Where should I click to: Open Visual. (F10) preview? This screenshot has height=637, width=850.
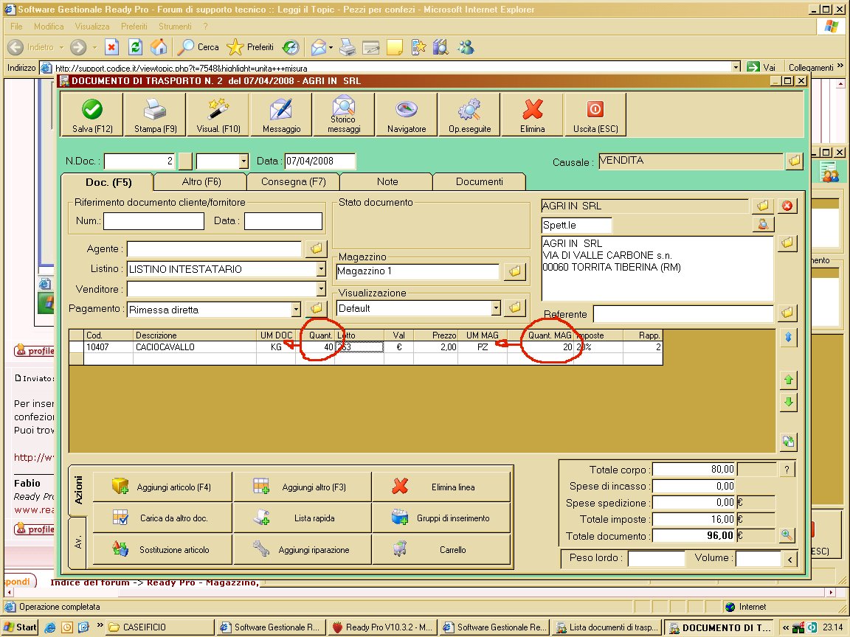click(x=218, y=115)
